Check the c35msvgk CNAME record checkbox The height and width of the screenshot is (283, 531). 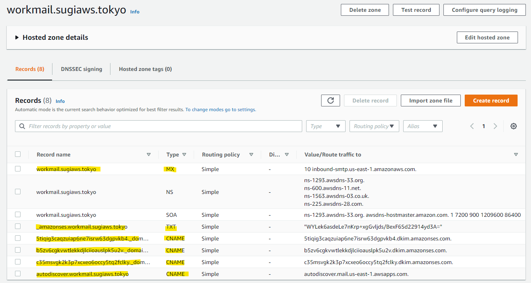point(18,262)
